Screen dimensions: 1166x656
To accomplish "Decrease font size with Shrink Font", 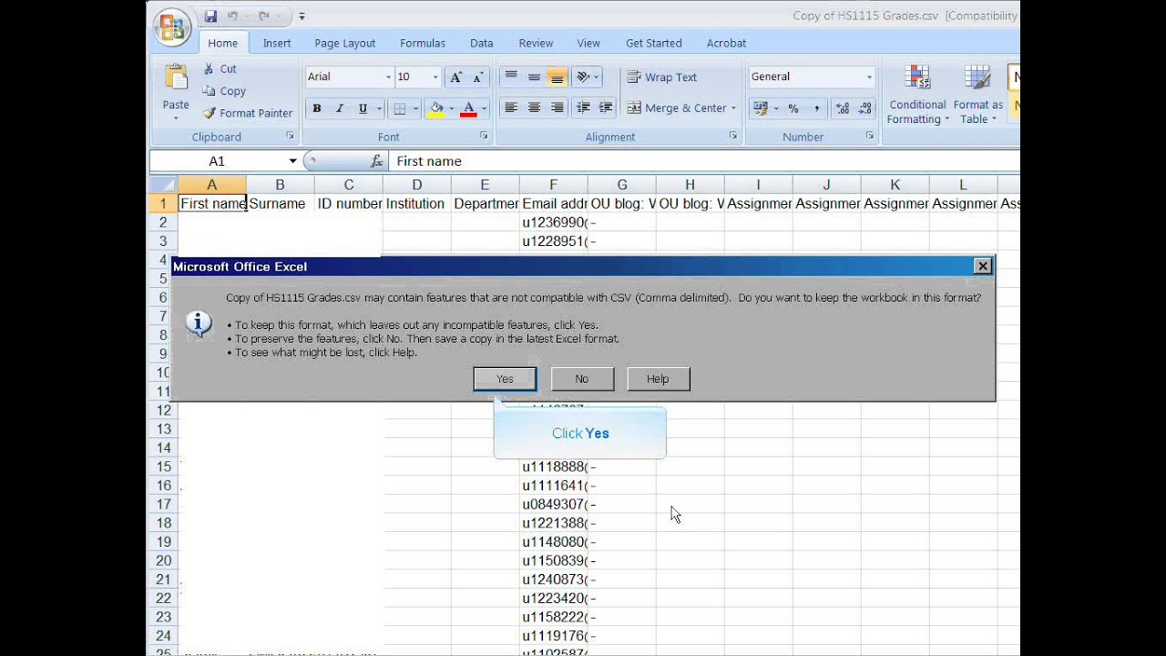I will [x=478, y=77].
